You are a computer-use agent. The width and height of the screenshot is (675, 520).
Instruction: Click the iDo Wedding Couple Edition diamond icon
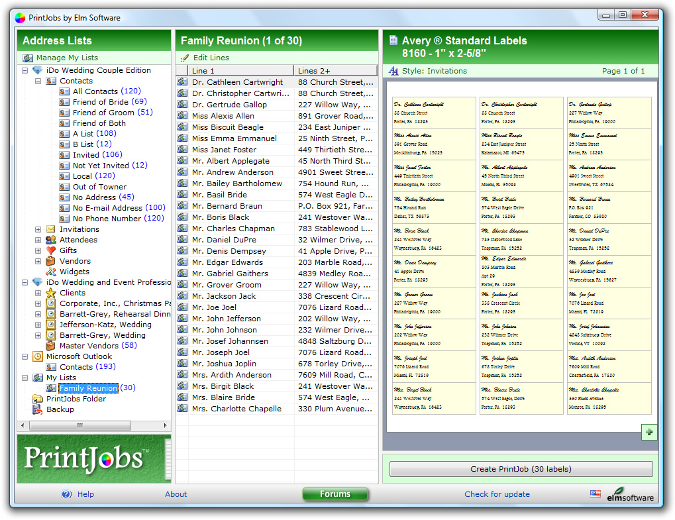coord(38,70)
